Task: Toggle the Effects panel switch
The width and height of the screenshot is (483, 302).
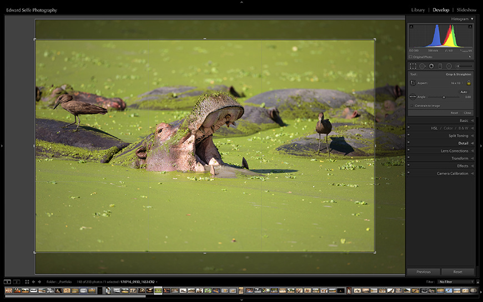Action: 409,165
